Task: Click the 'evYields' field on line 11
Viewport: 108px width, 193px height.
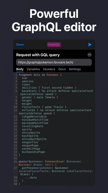Action: click(x=28, y=110)
